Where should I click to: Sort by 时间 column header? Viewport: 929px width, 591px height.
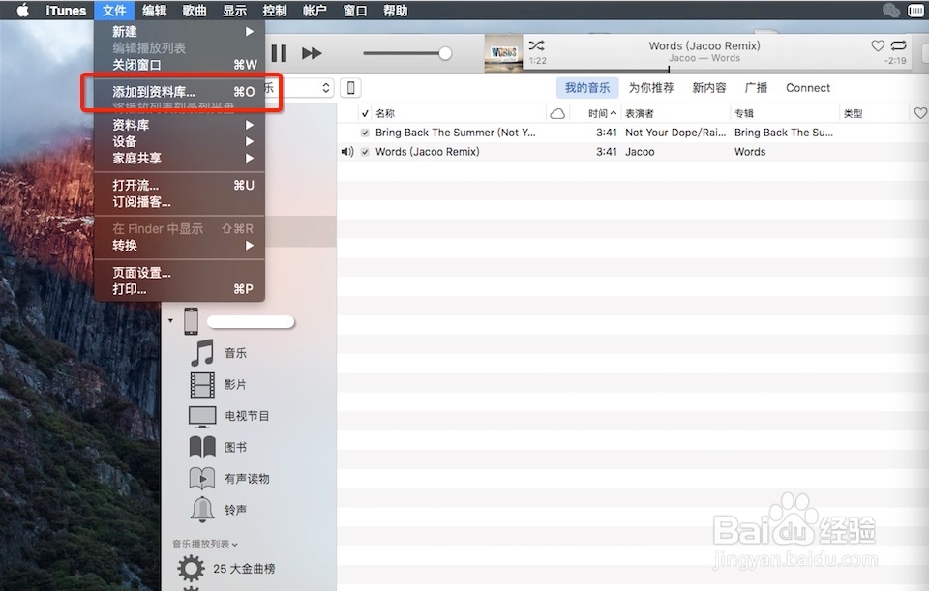pos(601,113)
